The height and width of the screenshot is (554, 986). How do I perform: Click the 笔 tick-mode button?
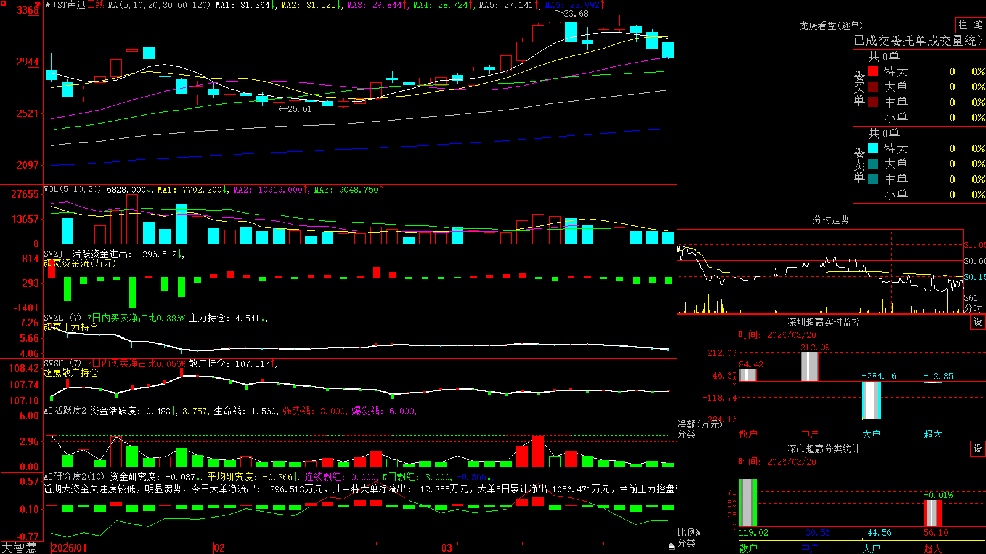point(978,25)
